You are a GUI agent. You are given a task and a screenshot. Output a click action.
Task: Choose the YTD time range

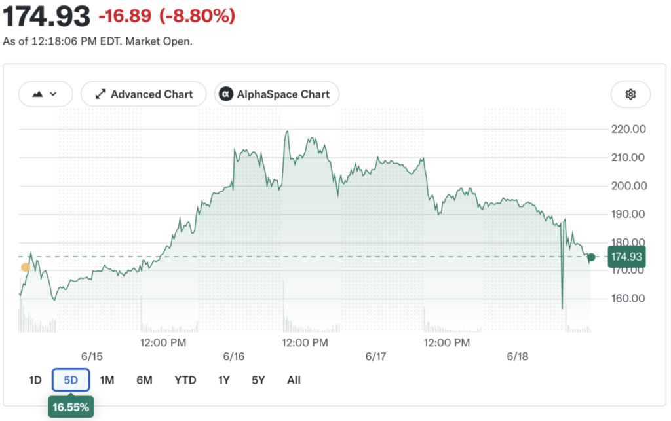pos(185,380)
